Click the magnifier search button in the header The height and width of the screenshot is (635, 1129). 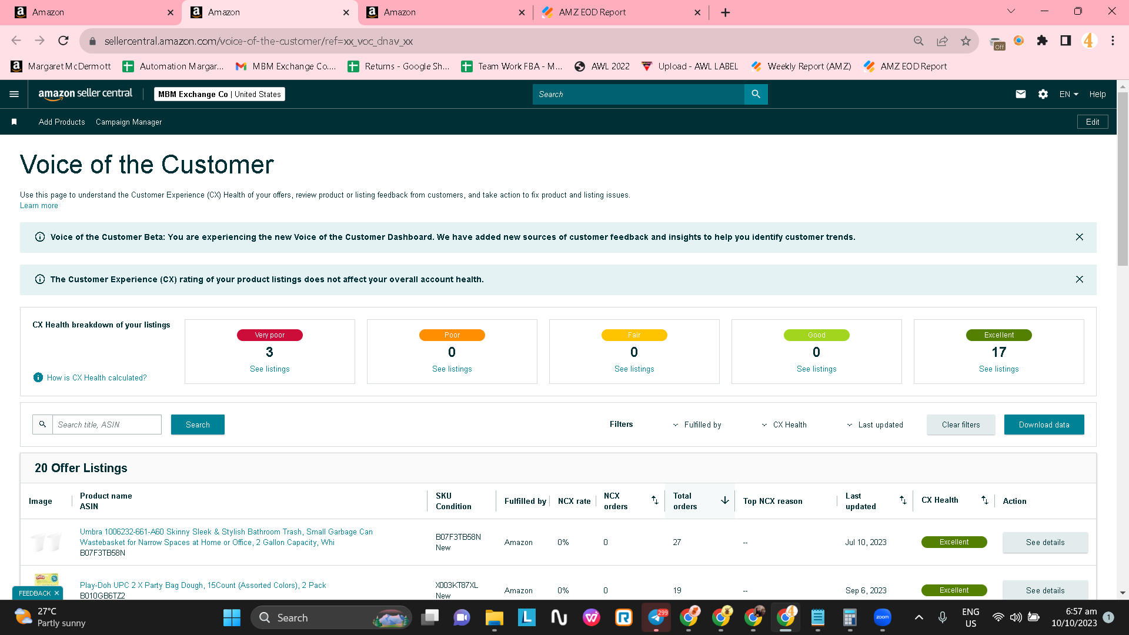[756, 94]
